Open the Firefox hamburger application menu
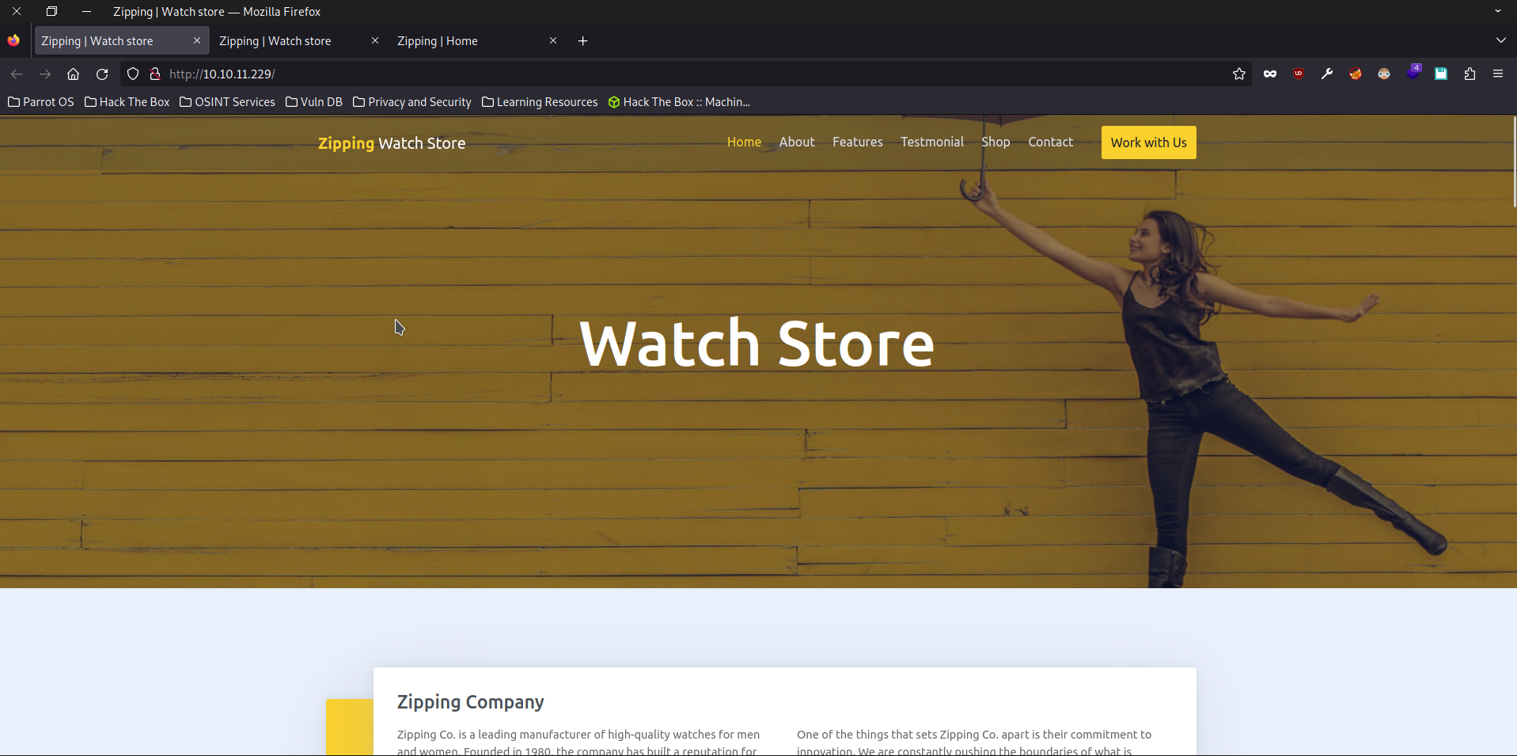1517x756 pixels. coord(1498,74)
